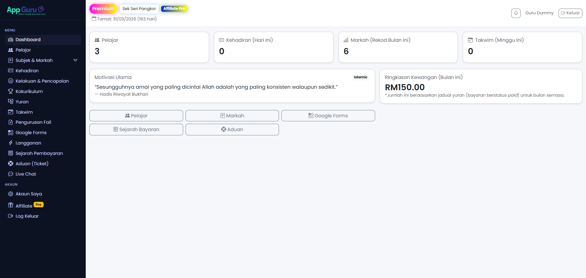The image size is (586, 278).
Task: Open the Sejarah Bayaran shortcut button
Action: coord(136,130)
